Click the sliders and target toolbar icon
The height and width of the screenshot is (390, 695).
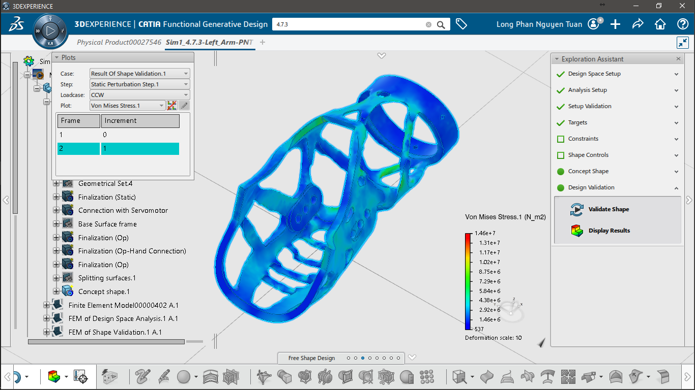click(x=81, y=377)
